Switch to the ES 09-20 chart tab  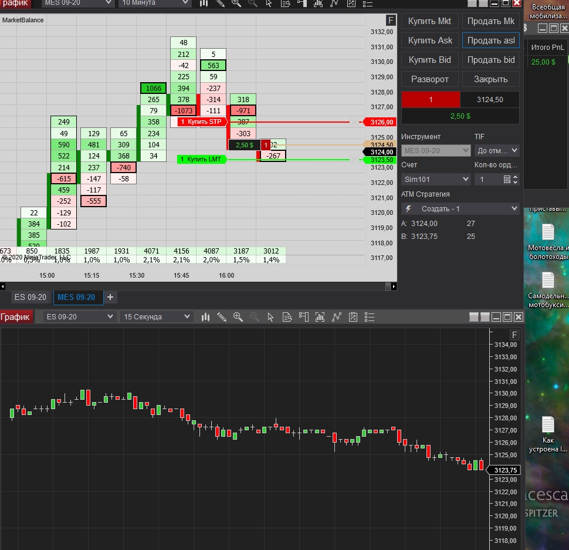tap(31, 298)
